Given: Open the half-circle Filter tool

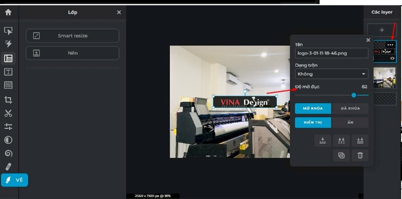Looking at the screenshot, I should [x=8, y=140].
